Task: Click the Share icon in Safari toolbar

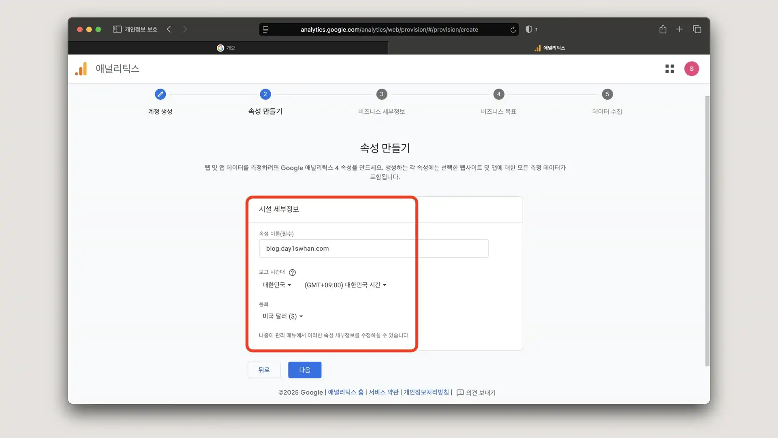Action: point(663,29)
